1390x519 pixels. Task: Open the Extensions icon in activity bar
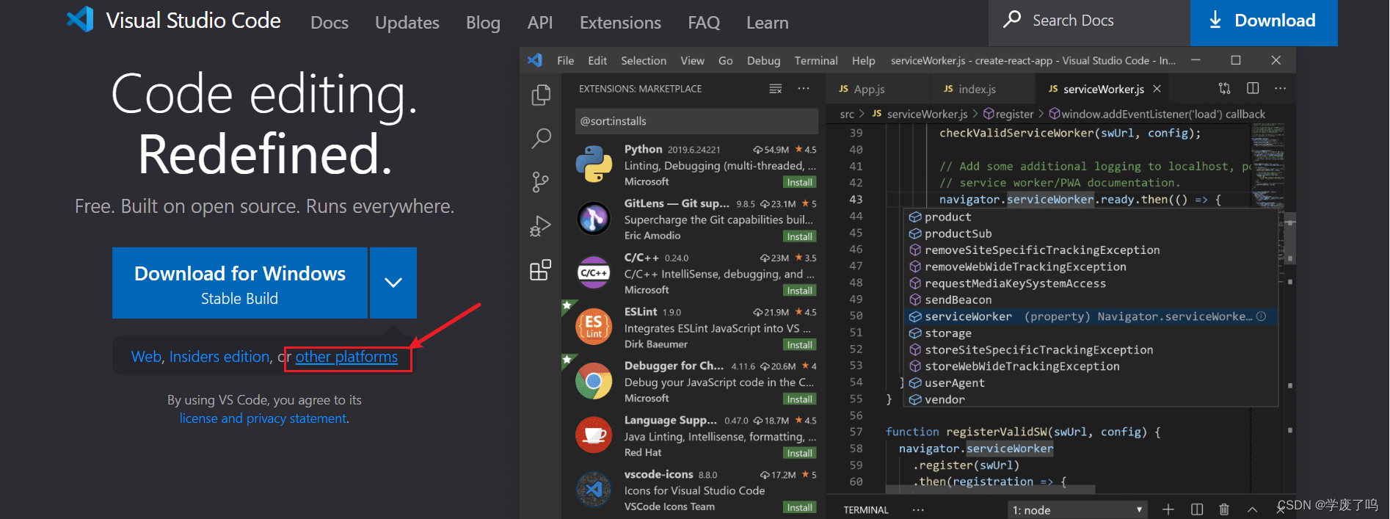541,270
